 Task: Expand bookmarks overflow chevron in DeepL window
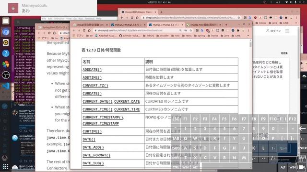point(296,23)
